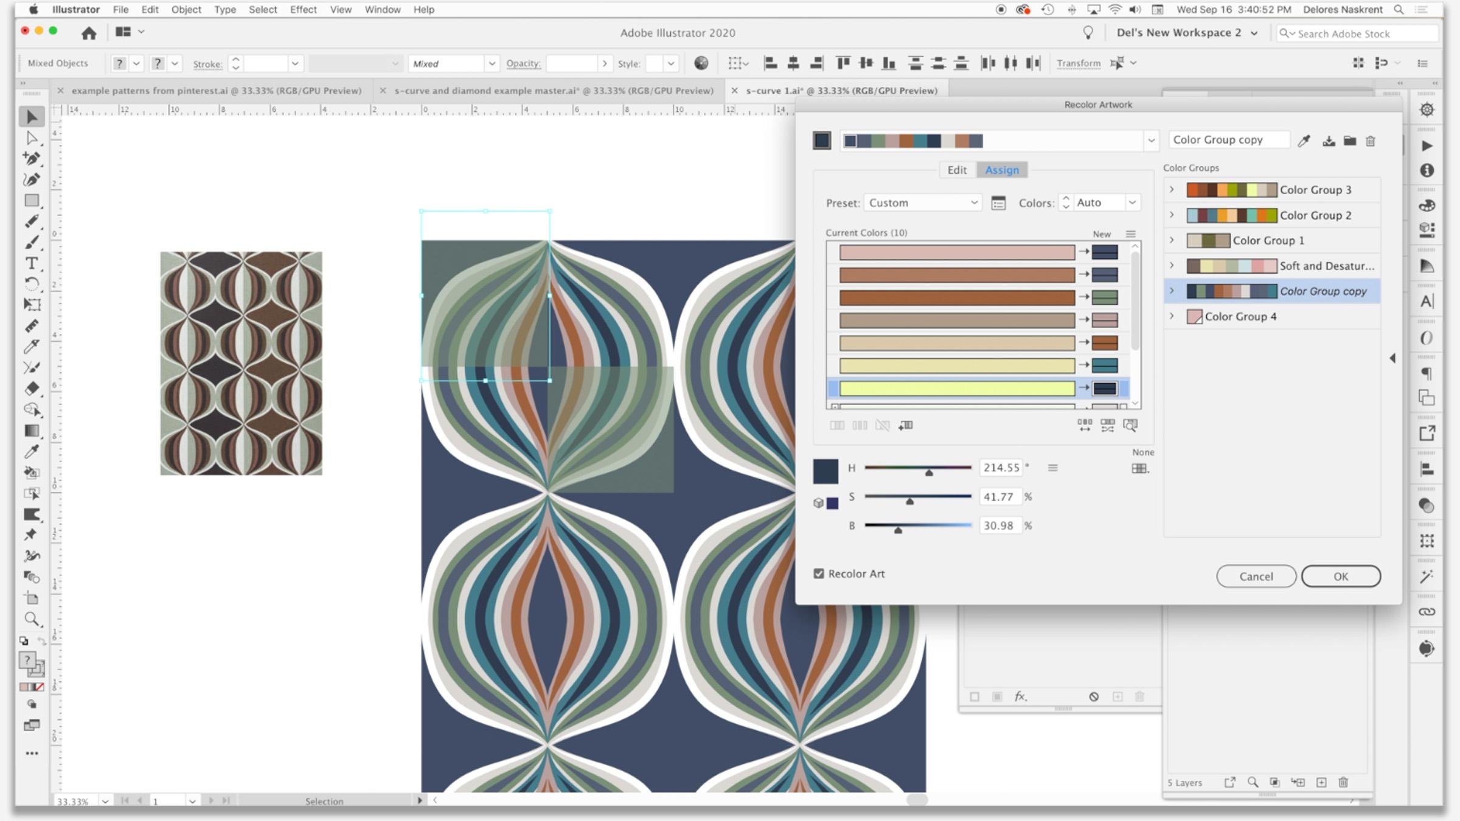Toggle arrow for yellow-green color row
1460x821 pixels.
coord(1083,387)
